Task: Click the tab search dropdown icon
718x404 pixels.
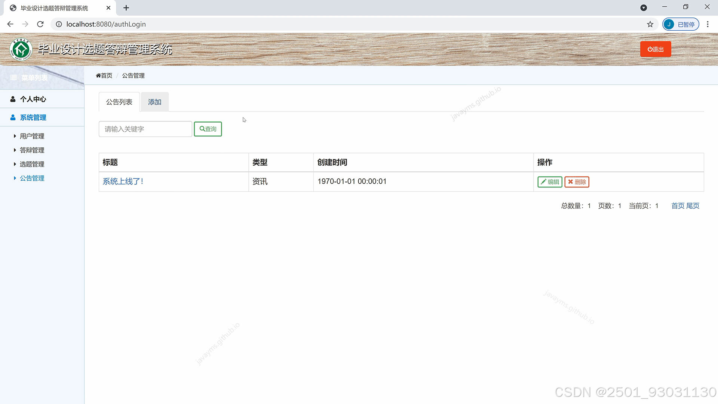Action: [x=644, y=8]
